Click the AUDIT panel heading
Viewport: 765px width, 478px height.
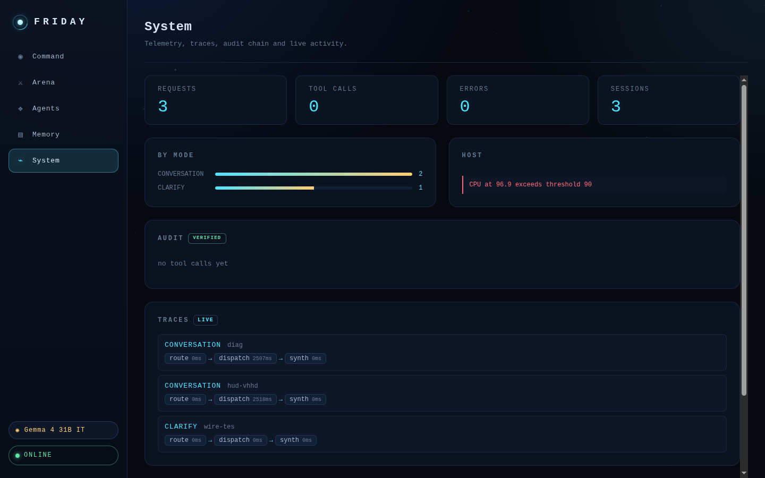coord(171,238)
